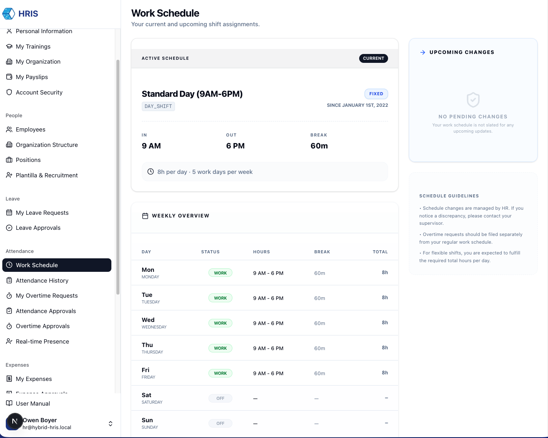Click the book icon beside User Manual
Viewport: 548px width, 438px height.
pyautogui.click(x=9, y=403)
